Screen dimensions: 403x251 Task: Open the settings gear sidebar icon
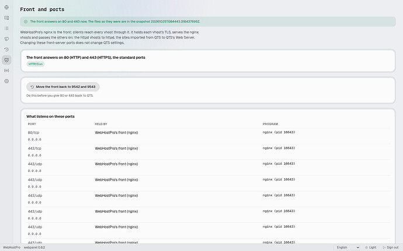6,82
